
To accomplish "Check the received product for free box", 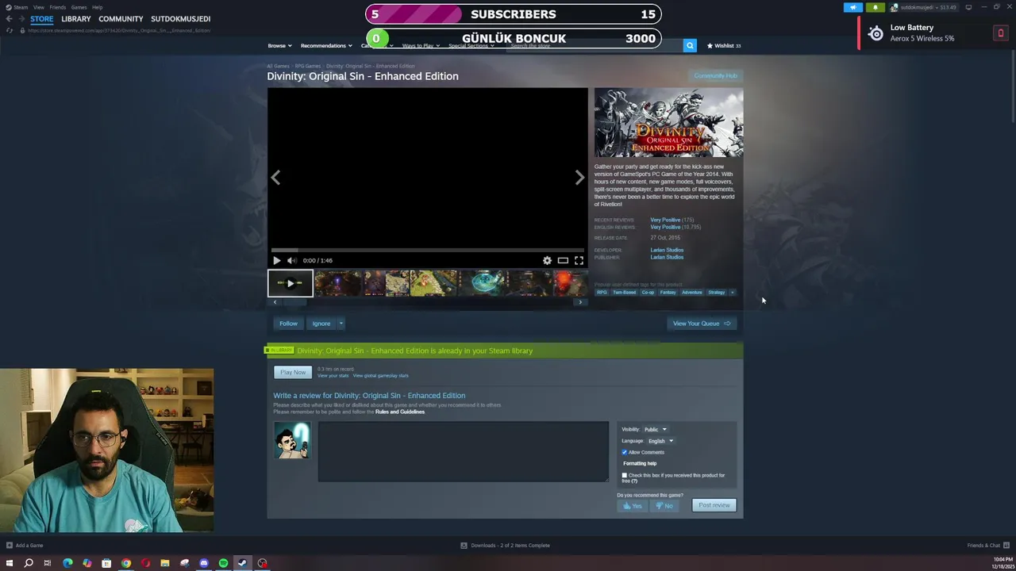I will coord(624,475).
